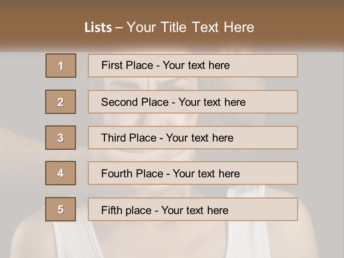Select the brown gradient header banner

point(172,25)
